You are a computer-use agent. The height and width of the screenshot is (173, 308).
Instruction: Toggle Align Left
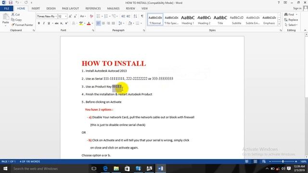[98, 23]
